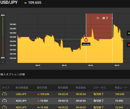Click the 取引終了 status in the USD/JPY row
The image size is (130, 109).
pos(99,94)
